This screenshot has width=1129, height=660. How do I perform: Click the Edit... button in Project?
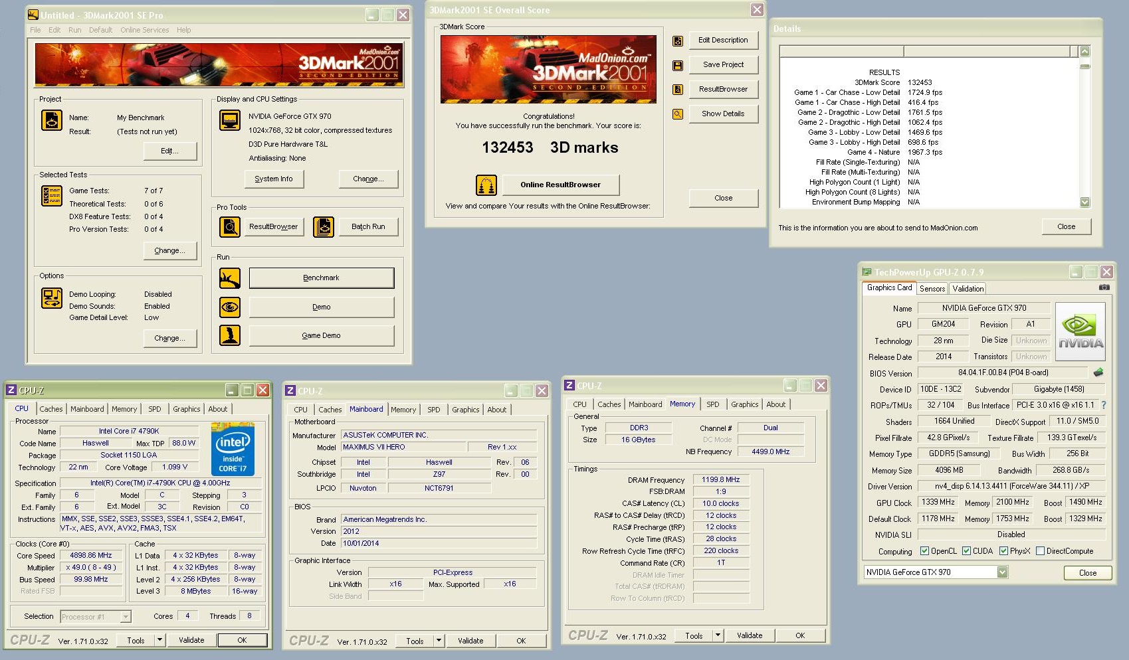[x=170, y=151]
